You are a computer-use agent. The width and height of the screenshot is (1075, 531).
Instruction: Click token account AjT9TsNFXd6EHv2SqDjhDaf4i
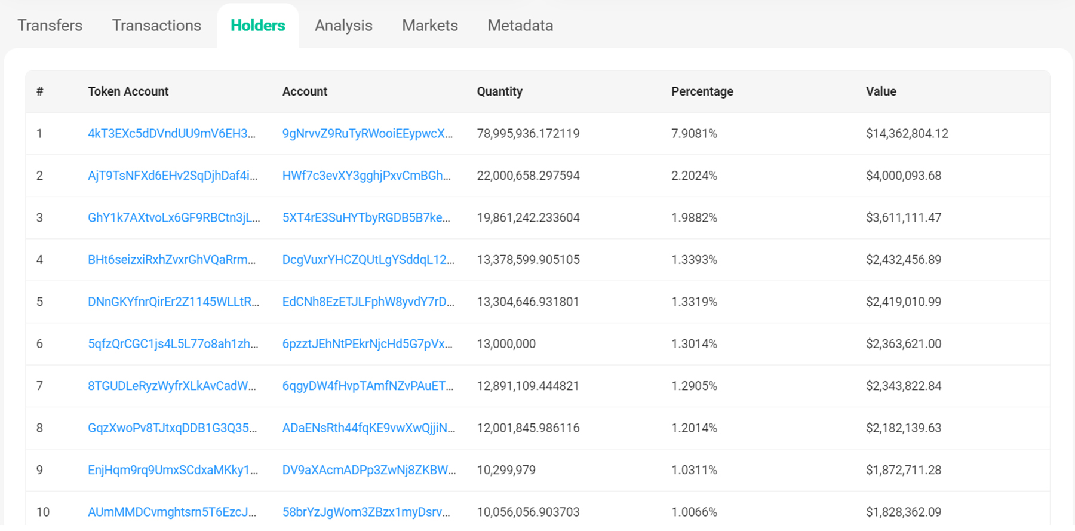coord(173,176)
